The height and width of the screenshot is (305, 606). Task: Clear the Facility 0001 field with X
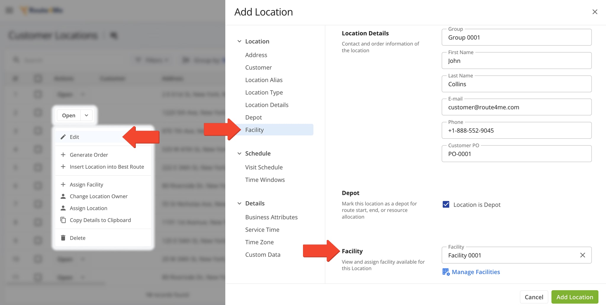pos(582,255)
